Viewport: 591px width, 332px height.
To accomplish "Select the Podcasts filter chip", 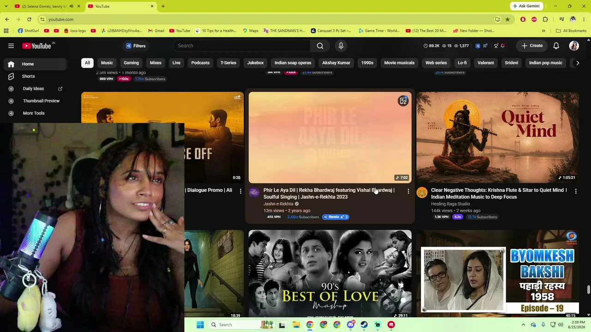I will pyautogui.click(x=200, y=63).
